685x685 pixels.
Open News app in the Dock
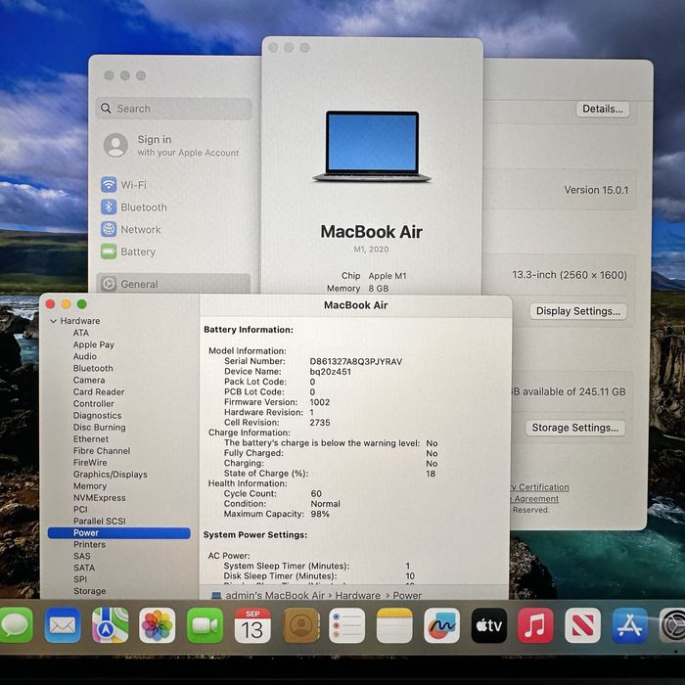[x=583, y=625]
